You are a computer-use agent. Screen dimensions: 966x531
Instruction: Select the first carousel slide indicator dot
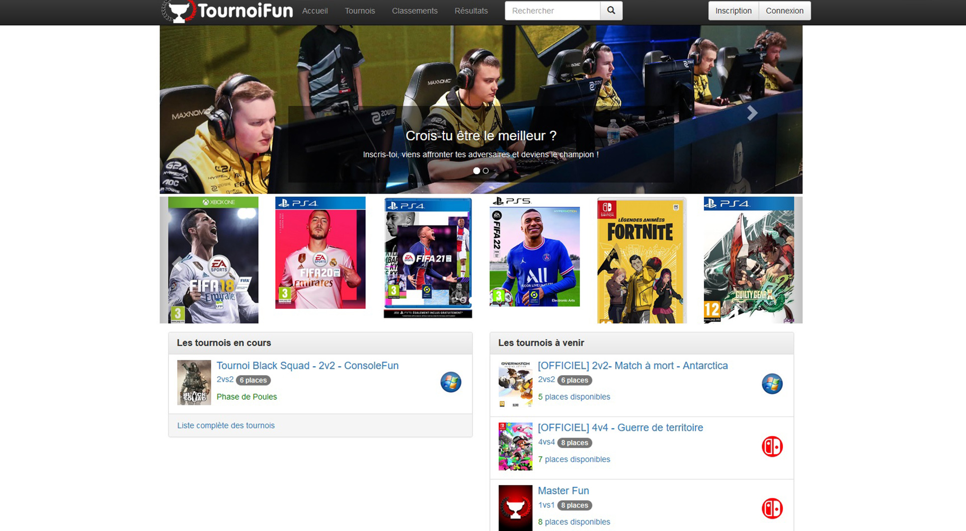point(476,171)
